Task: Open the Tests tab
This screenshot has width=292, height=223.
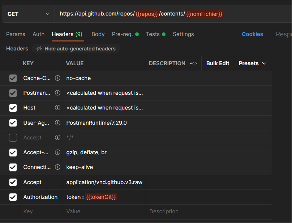Action: pyautogui.click(x=156, y=34)
